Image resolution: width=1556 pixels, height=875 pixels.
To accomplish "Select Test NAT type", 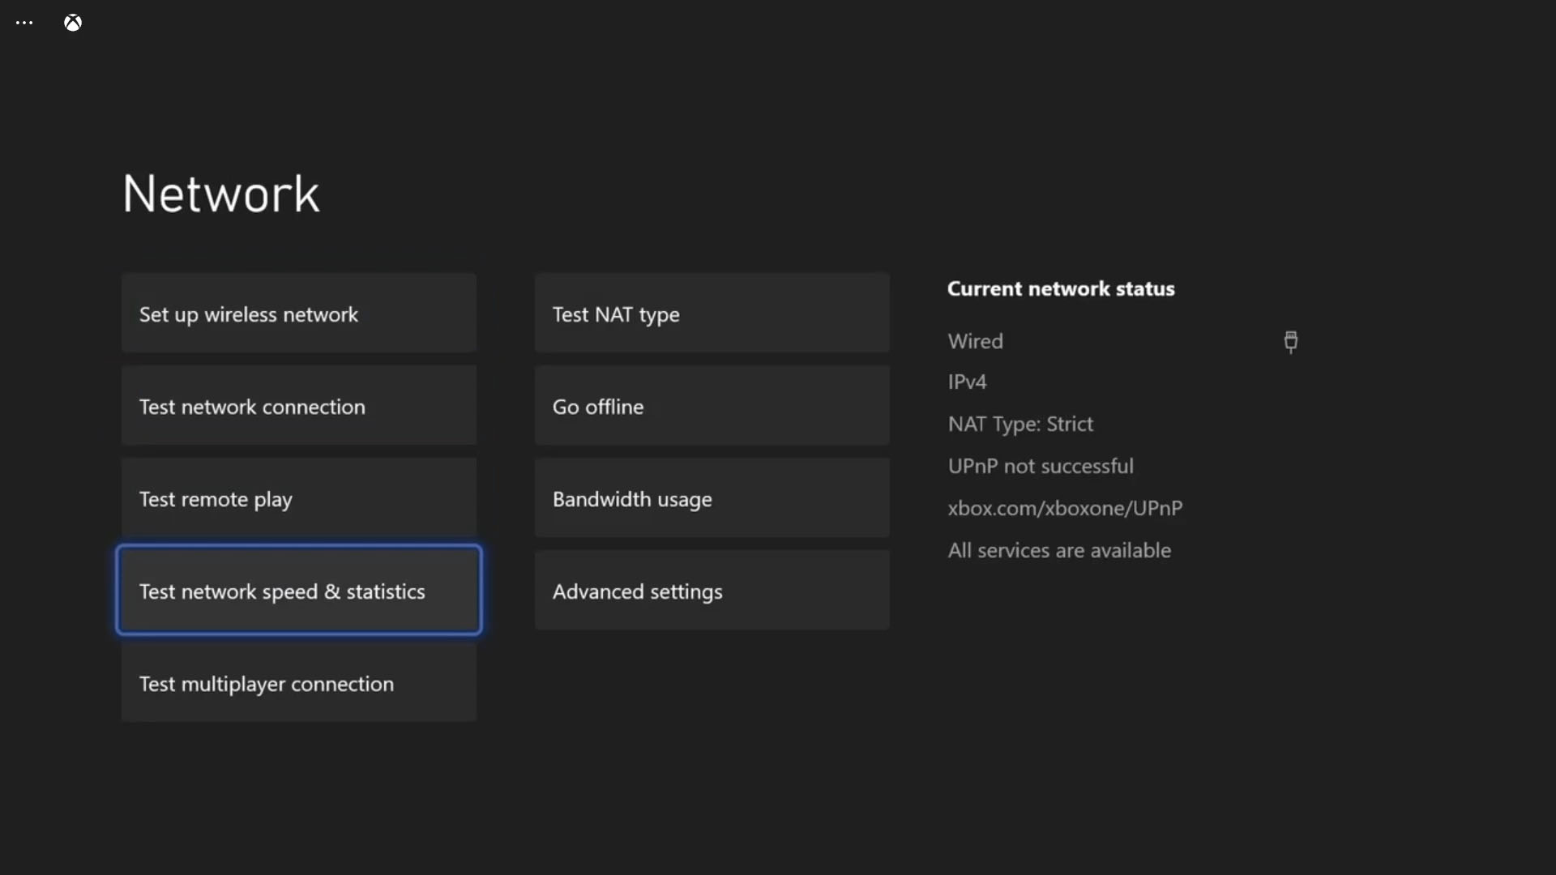I will point(712,314).
